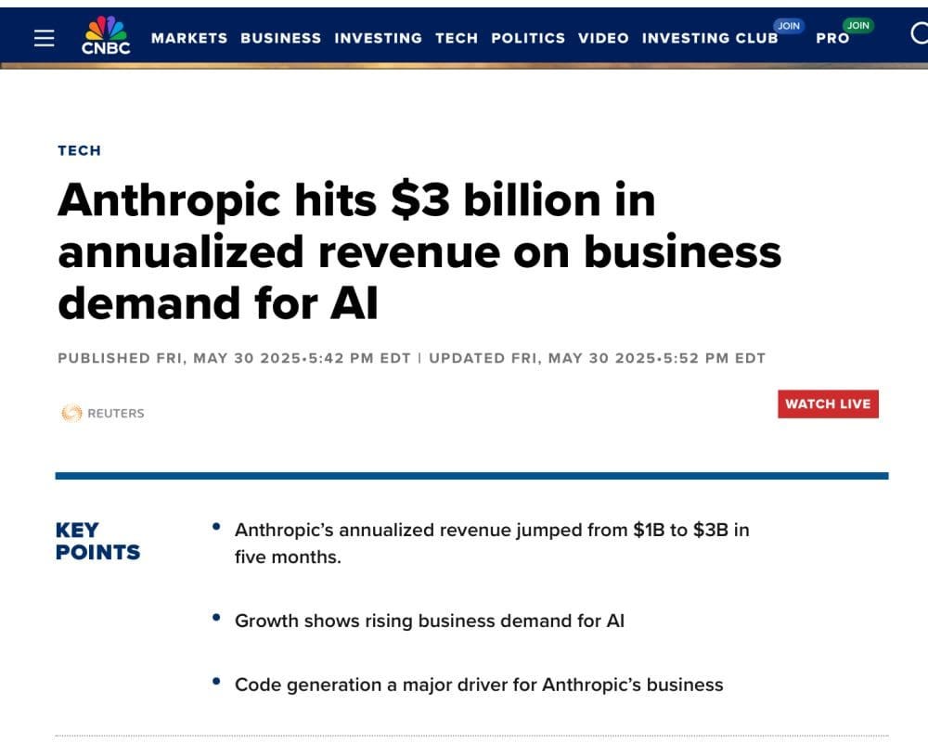
Task: Click the Reuters logo icon
Action: [x=71, y=413]
